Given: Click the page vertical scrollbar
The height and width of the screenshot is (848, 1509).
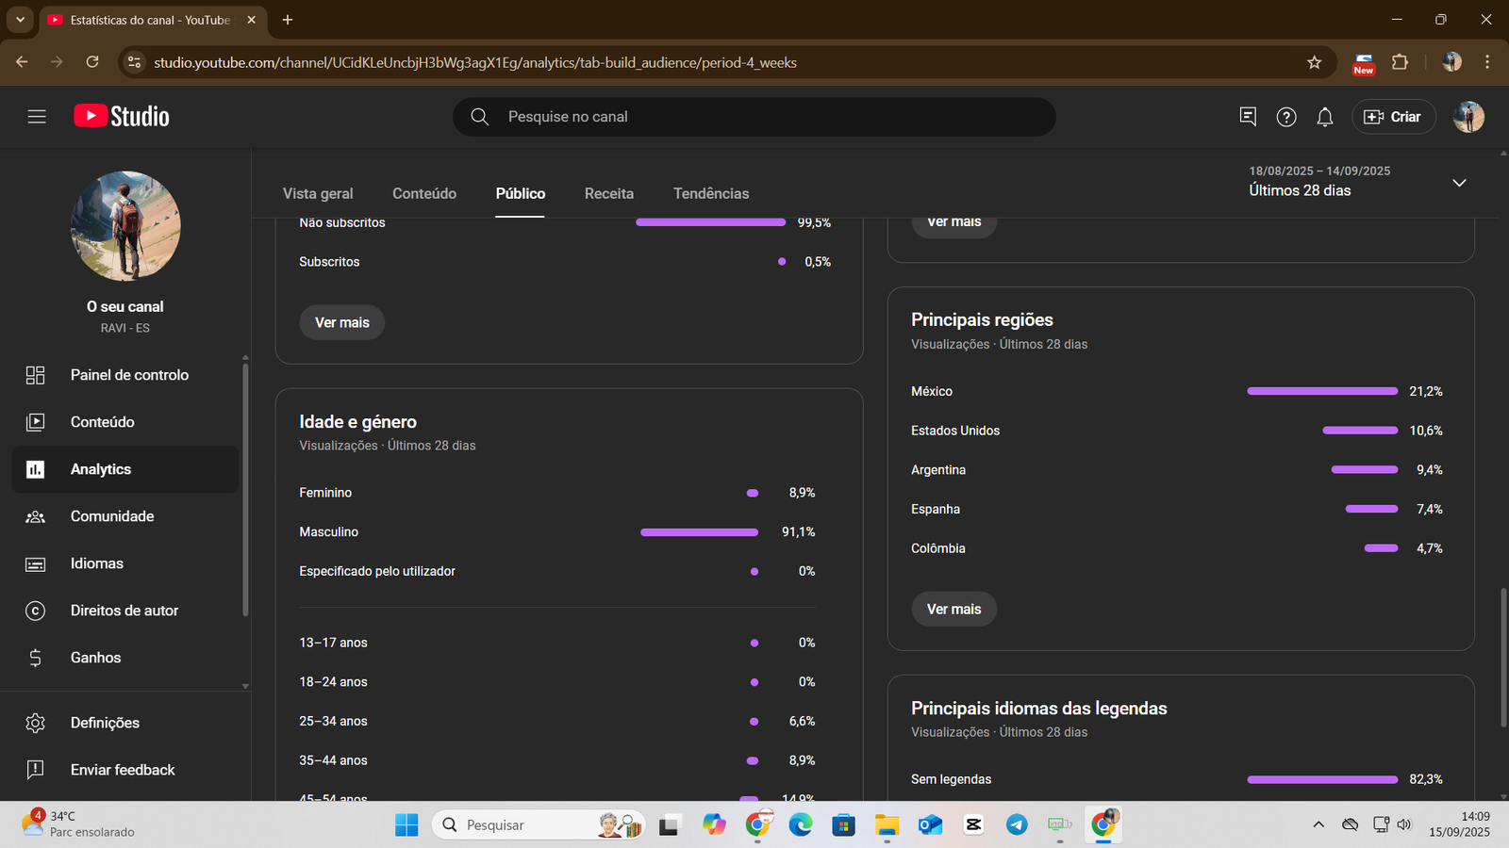Looking at the screenshot, I should [1503, 657].
